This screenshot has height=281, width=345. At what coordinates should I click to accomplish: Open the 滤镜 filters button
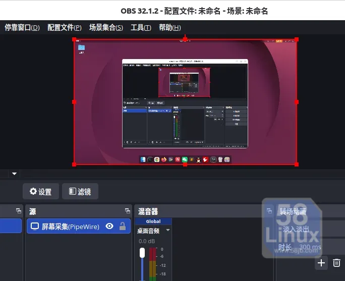(80, 191)
